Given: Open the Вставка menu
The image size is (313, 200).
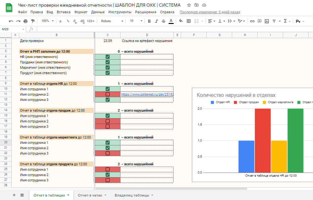Looking at the screenshot, I should (x=64, y=12).
